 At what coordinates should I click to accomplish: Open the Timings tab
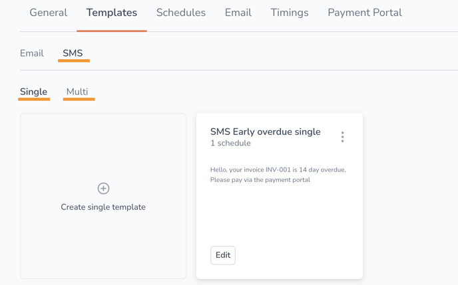tap(290, 13)
